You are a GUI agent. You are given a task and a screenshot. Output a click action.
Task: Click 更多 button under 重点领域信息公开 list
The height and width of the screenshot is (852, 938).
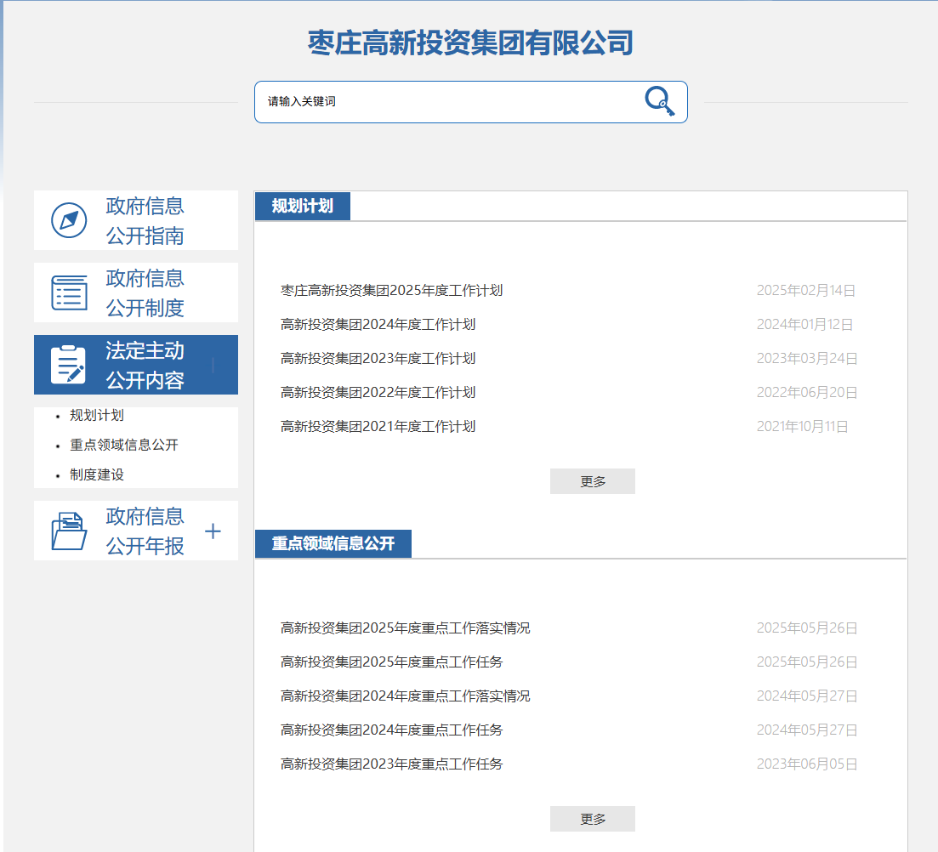click(592, 819)
